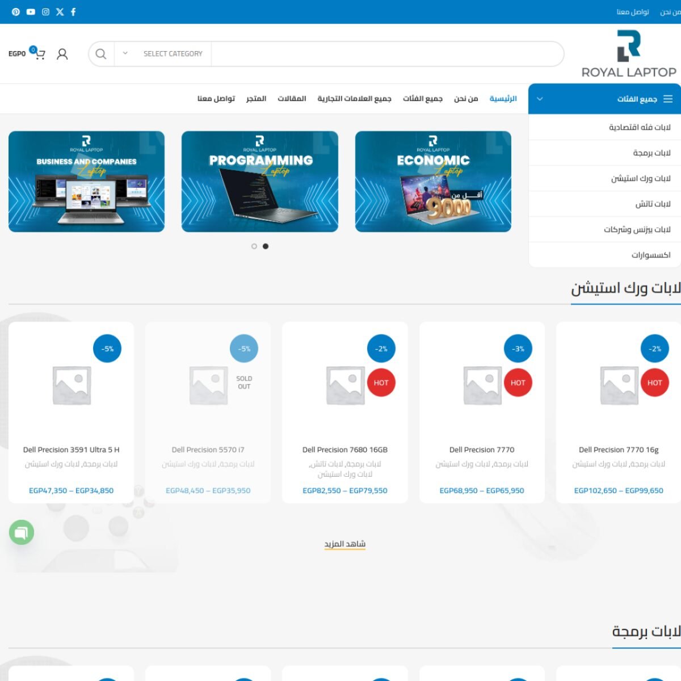This screenshot has width=681, height=681.
Task: Click the hamburger icon beside جميع الفئات
Action: tap(668, 99)
